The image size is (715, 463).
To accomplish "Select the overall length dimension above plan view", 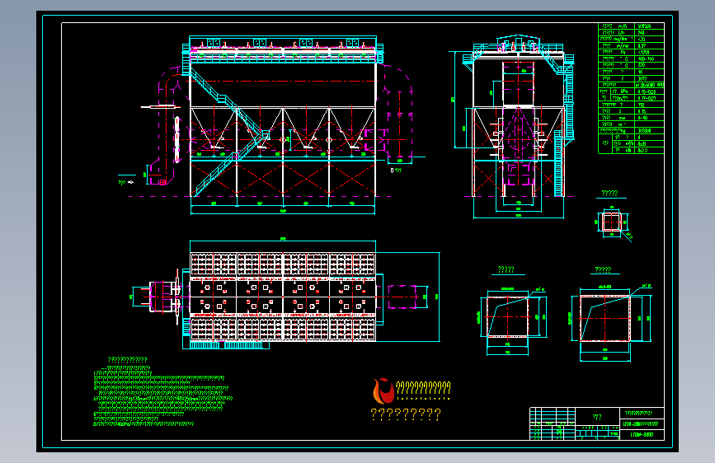I will pyautogui.click(x=283, y=241).
